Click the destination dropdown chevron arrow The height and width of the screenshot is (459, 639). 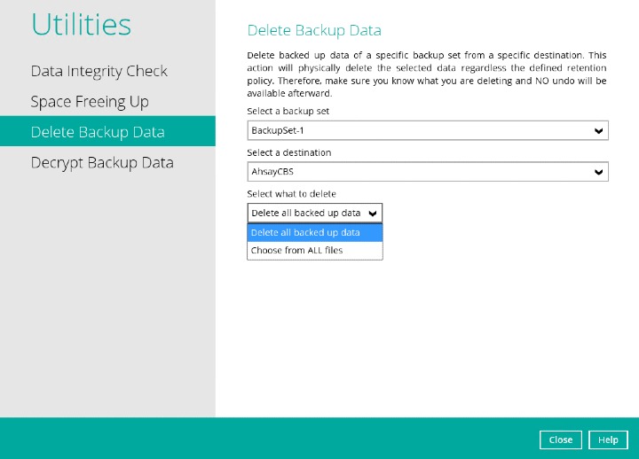click(x=599, y=172)
